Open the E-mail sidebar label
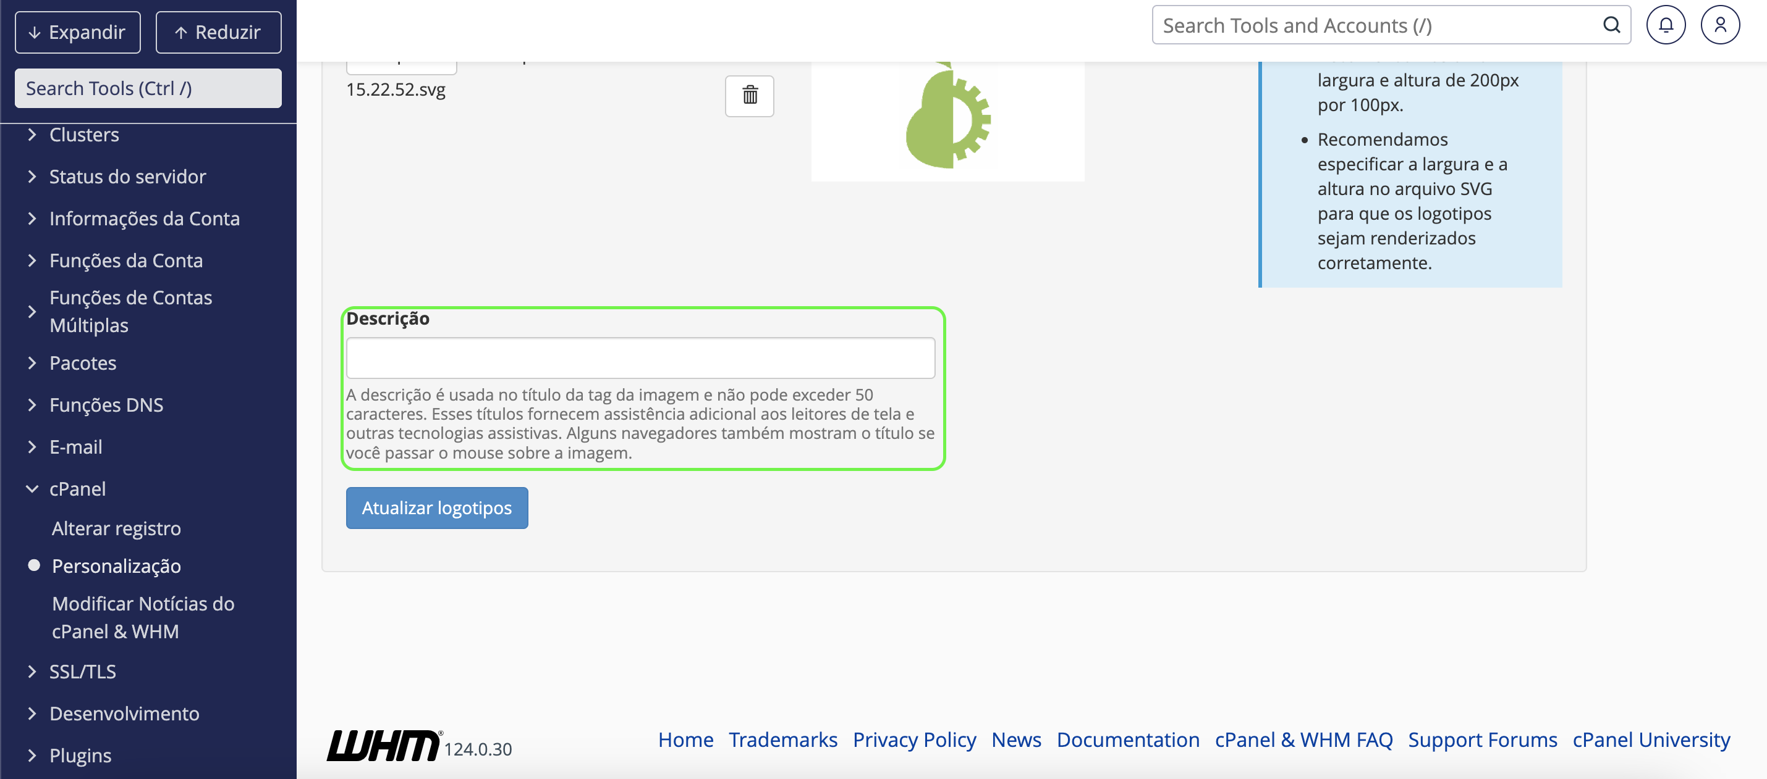The height and width of the screenshot is (779, 1767). click(x=75, y=447)
